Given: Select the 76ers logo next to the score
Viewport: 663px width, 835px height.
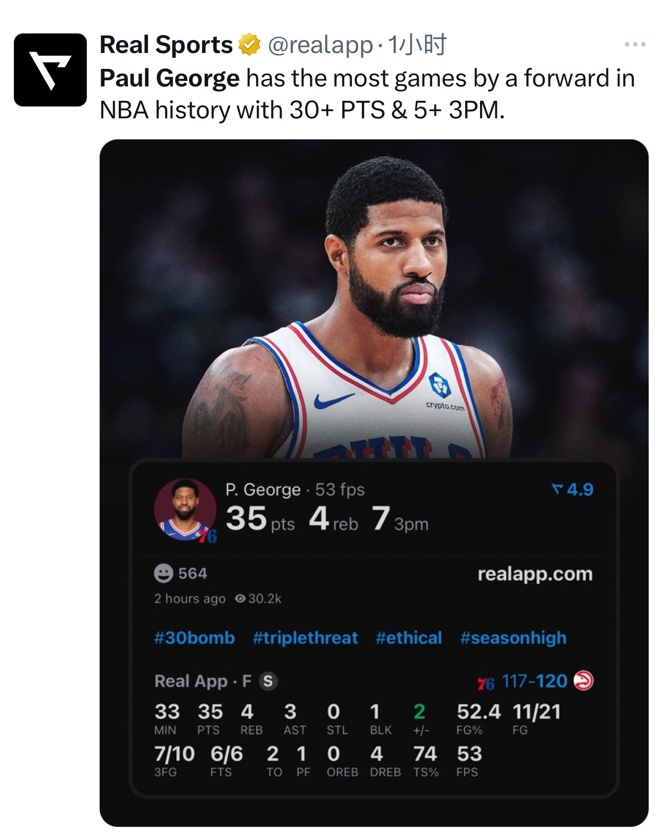Looking at the screenshot, I should coord(485,681).
